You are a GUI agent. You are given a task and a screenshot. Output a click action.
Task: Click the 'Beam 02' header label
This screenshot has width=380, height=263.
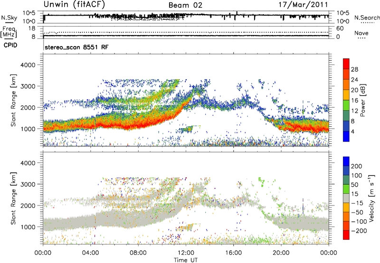[x=185, y=5]
